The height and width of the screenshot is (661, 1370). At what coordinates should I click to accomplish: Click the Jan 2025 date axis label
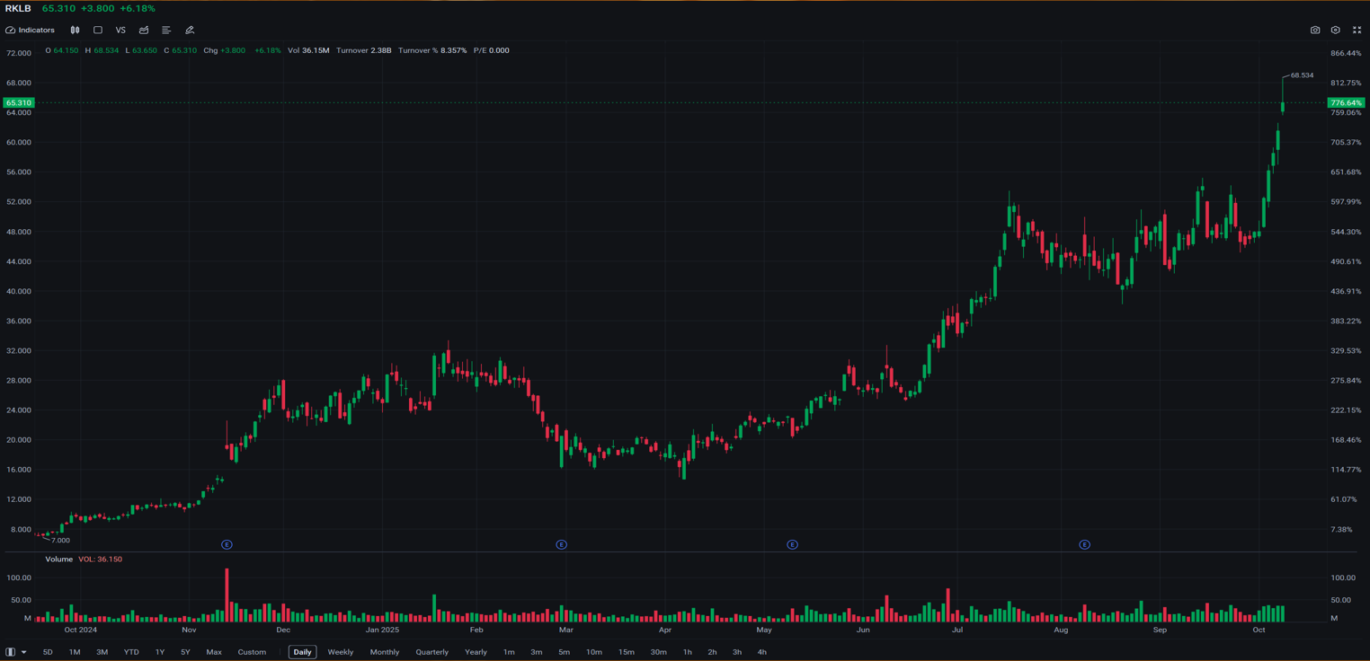coord(383,630)
